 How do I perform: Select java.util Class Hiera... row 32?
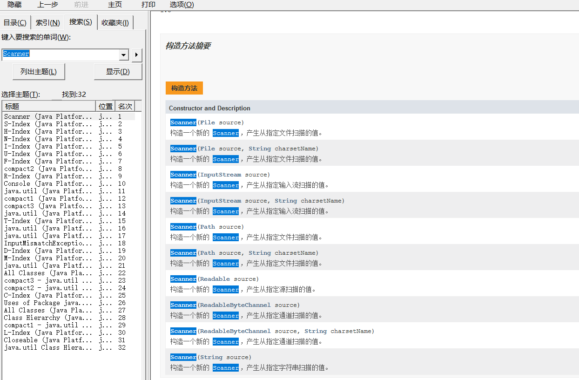click(69, 347)
